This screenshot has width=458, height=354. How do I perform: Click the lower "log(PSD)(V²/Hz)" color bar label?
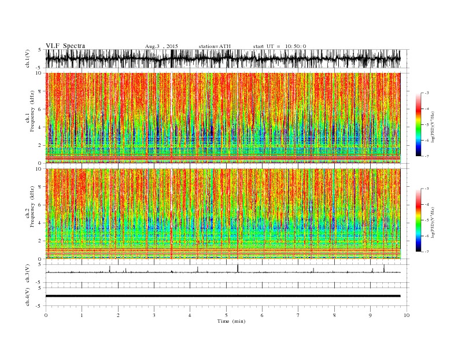click(434, 222)
